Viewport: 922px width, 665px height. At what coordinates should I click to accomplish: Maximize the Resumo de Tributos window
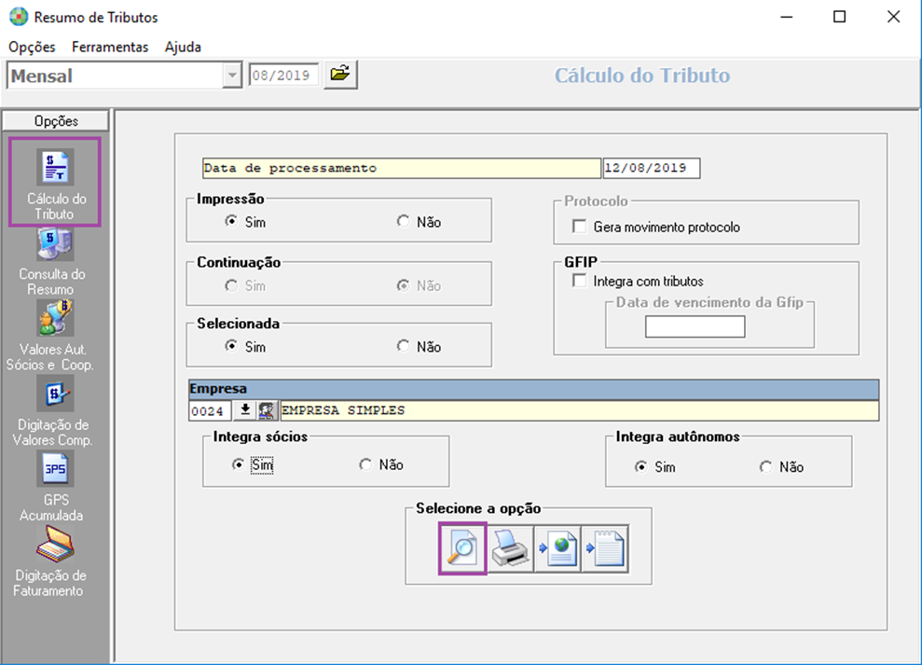tap(840, 17)
